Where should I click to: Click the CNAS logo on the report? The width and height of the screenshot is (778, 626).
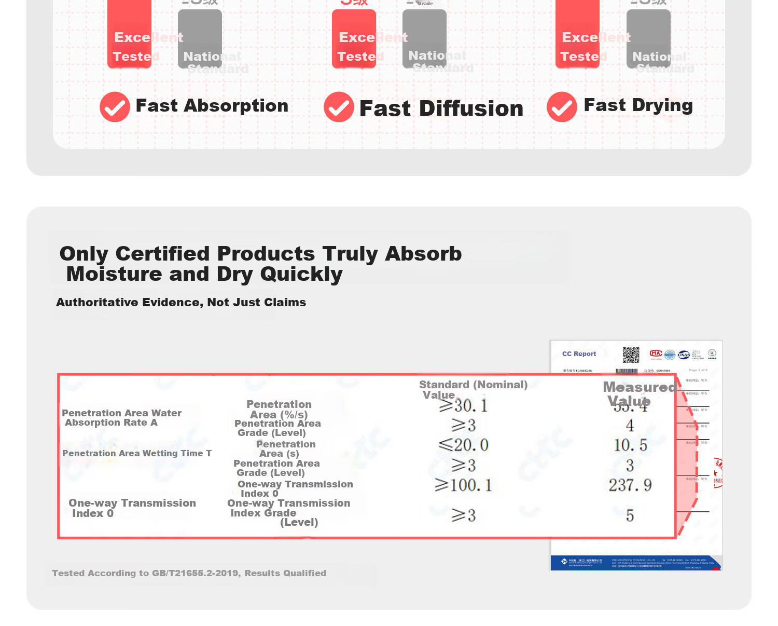tap(684, 355)
